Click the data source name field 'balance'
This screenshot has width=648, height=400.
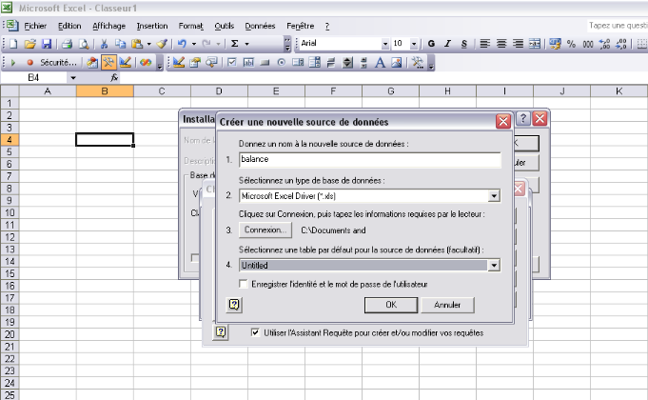[x=369, y=160]
